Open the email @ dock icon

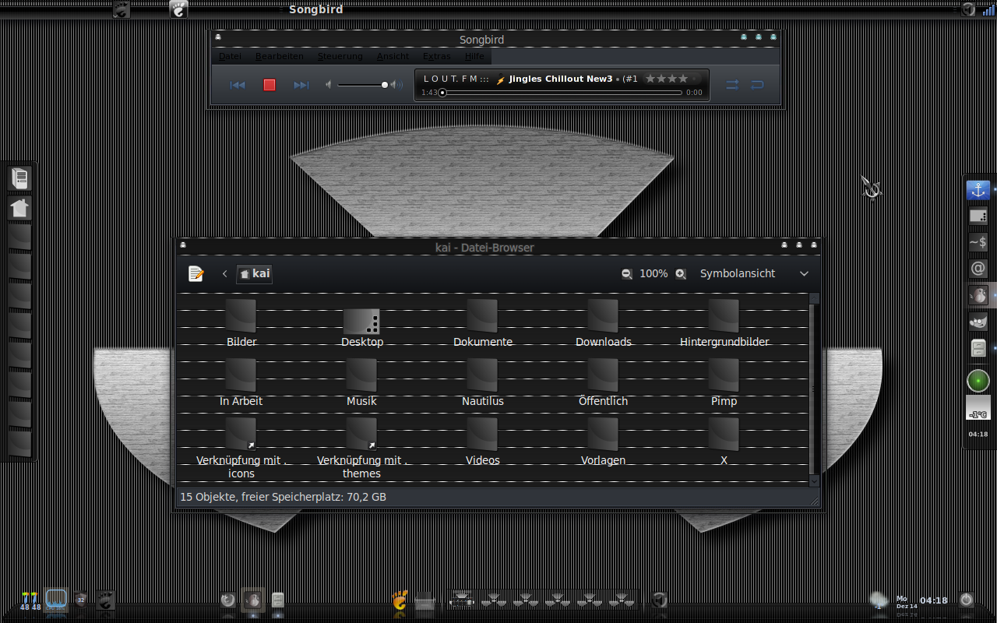pos(978,269)
